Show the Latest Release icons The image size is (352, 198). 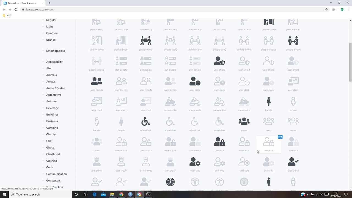(56, 51)
